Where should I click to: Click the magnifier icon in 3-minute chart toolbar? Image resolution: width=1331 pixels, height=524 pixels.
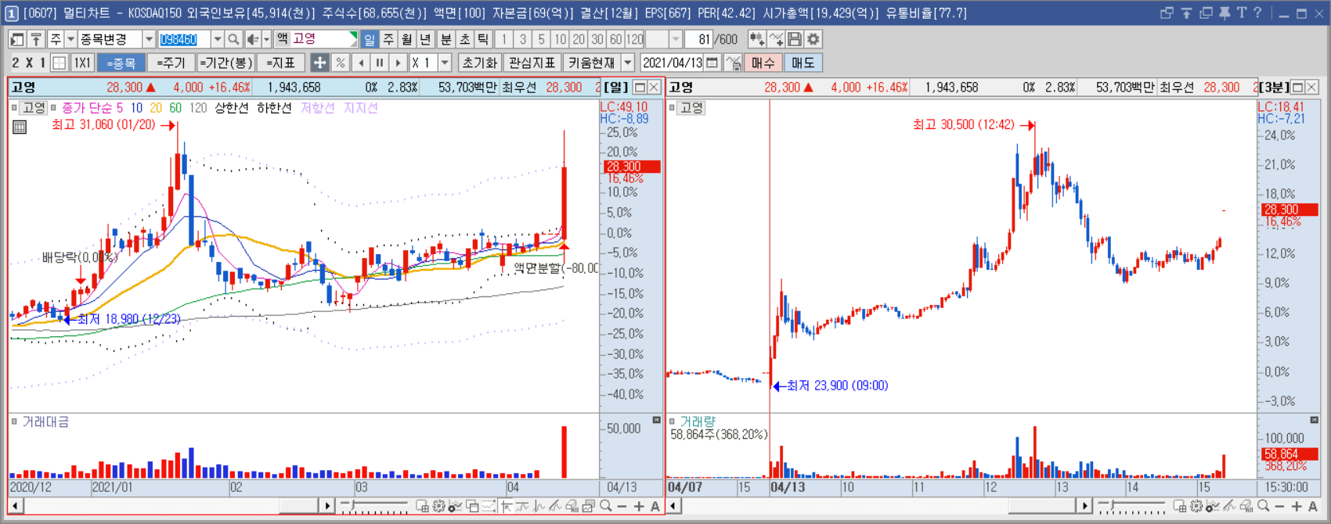pyautogui.click(x=1263, y=506)
